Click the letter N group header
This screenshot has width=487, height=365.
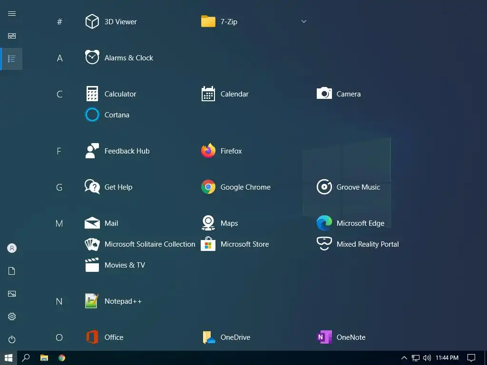point(59,301)
